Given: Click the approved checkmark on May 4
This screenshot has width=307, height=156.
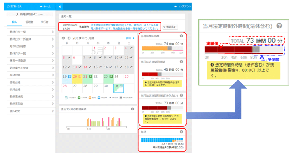Looking at the screenshot, I should (x=131, y=48).
